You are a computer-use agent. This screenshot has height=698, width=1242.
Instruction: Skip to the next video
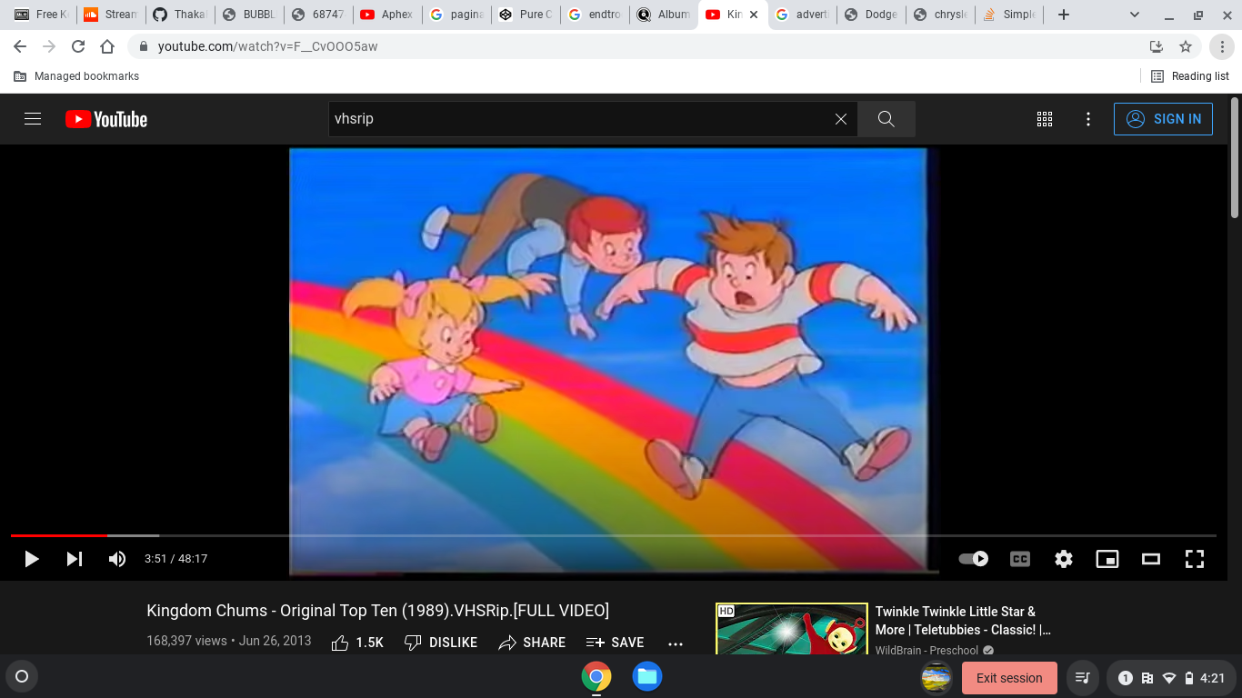click(75, 559)
